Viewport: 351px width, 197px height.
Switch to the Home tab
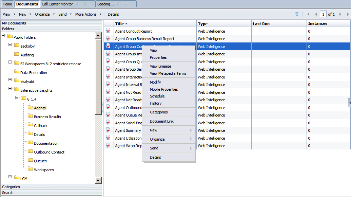[7, 4]
